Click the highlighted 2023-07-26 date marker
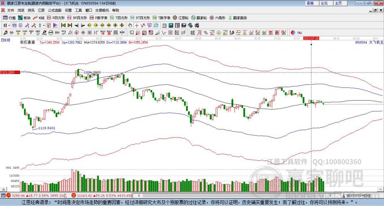This screenshot has height=206, width=384. coord(311,39)
